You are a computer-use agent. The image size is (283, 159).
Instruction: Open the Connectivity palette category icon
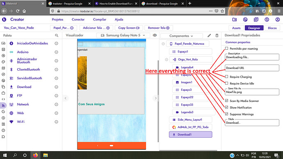coord(3,105)
